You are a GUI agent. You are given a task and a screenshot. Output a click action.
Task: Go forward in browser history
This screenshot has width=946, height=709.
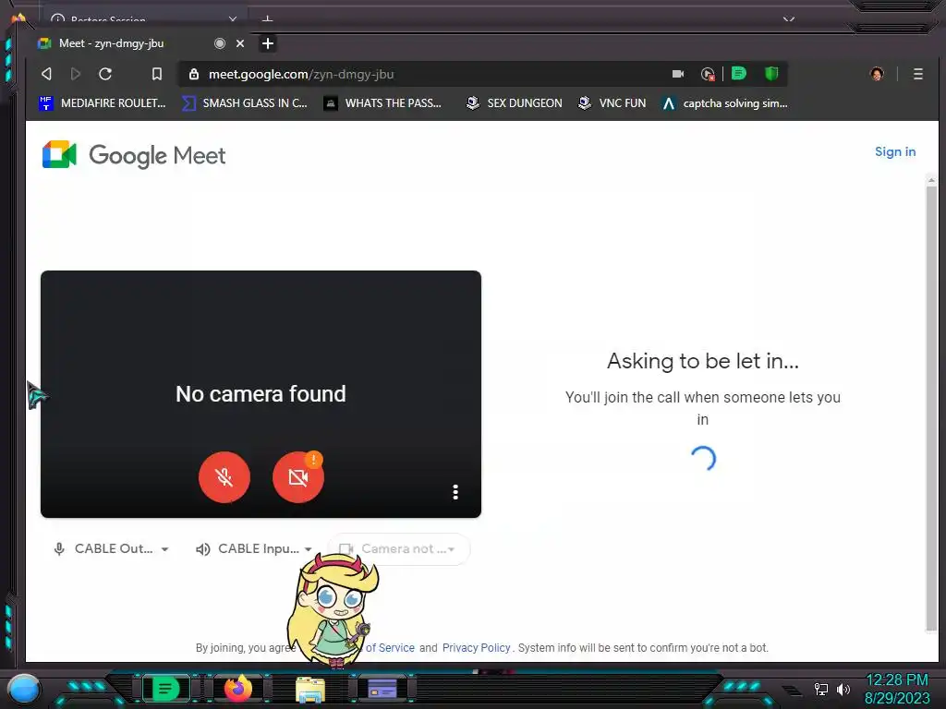76,74
